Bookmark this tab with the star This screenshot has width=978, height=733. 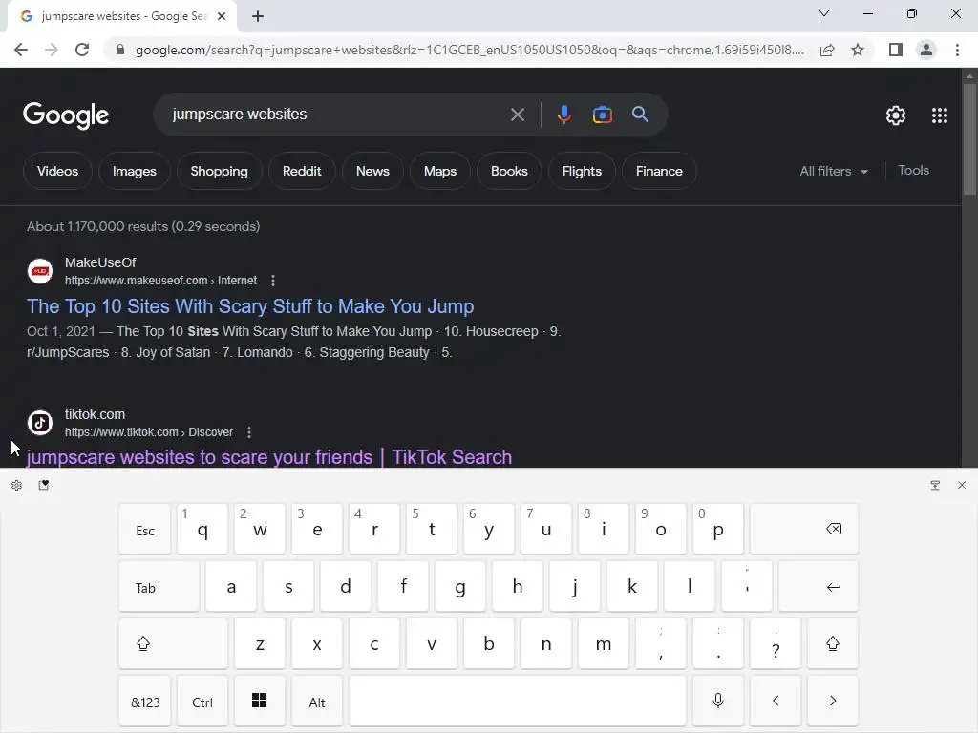858,50
